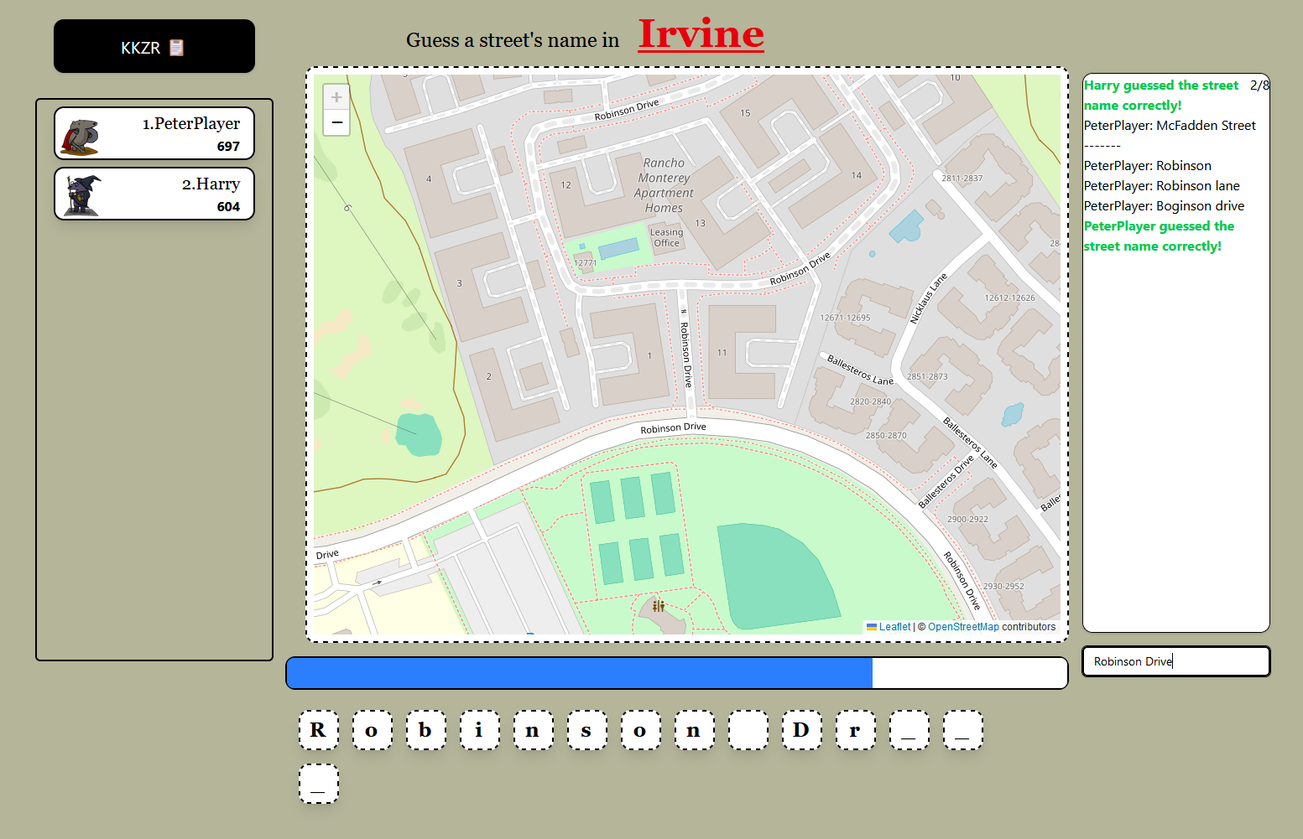Screen dimensions: 1303x839
Task: Select Harry's score card
Action: tap(154, 194)
